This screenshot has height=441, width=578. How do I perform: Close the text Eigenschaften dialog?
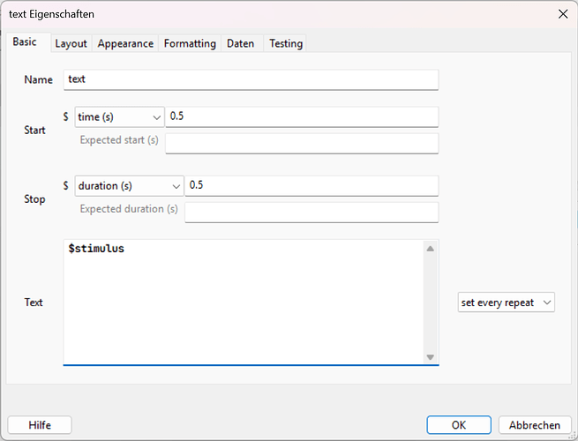pos(563,13)
